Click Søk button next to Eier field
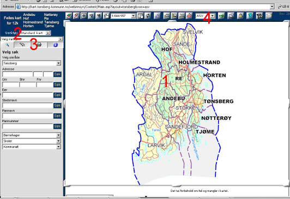This screenshot has height=199, width=290. click(57, 95)
